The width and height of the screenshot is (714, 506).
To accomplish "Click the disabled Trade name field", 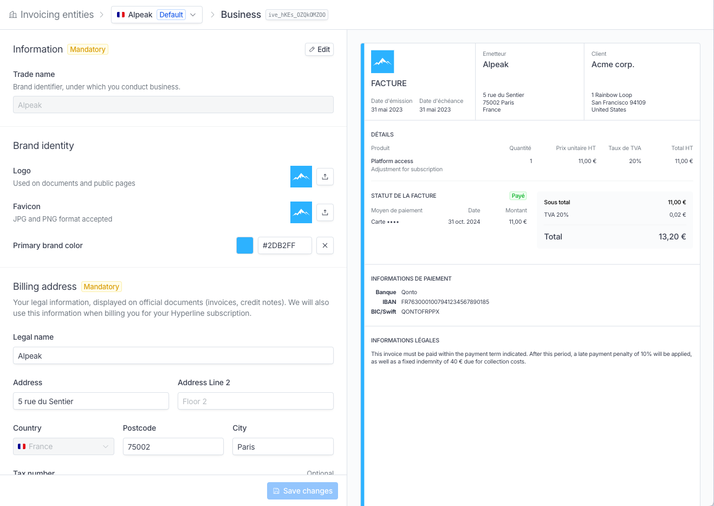I will click(x=173, y=105).
